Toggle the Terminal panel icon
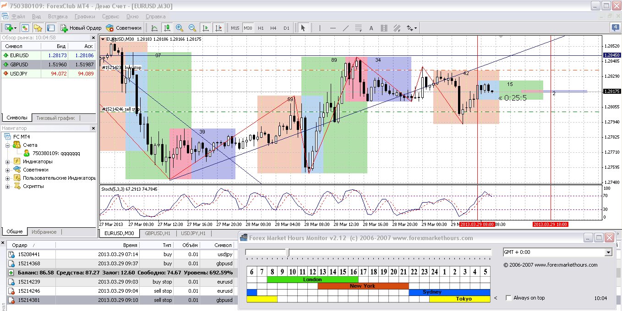 [51, 28]
